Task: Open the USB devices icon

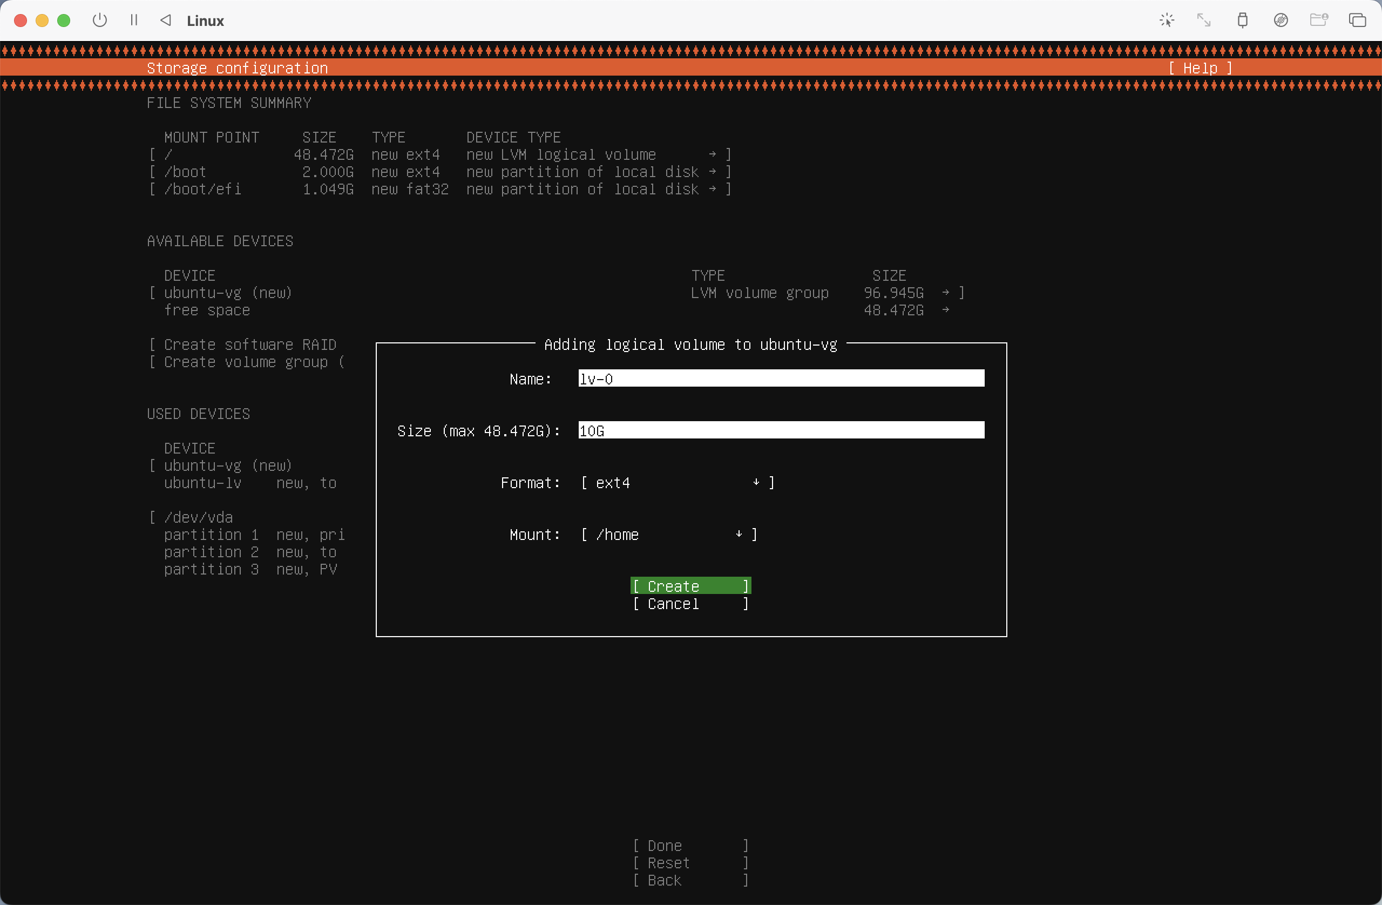Action: tap(1242, 21)
